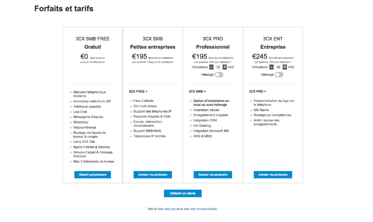Click the Obtenir gratuitement button
Image resolution: width=373 pixels, height=222 pixels.
tap(93, 175)
